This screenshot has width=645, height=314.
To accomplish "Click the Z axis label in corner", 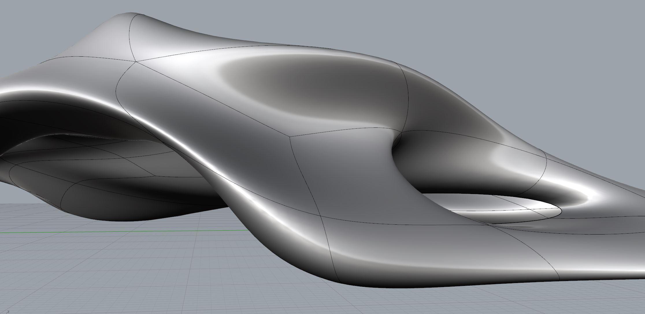I will click(9, 312).
